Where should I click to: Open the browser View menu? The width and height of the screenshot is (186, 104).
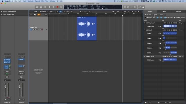pyautogui.click(x=162, y=15)
